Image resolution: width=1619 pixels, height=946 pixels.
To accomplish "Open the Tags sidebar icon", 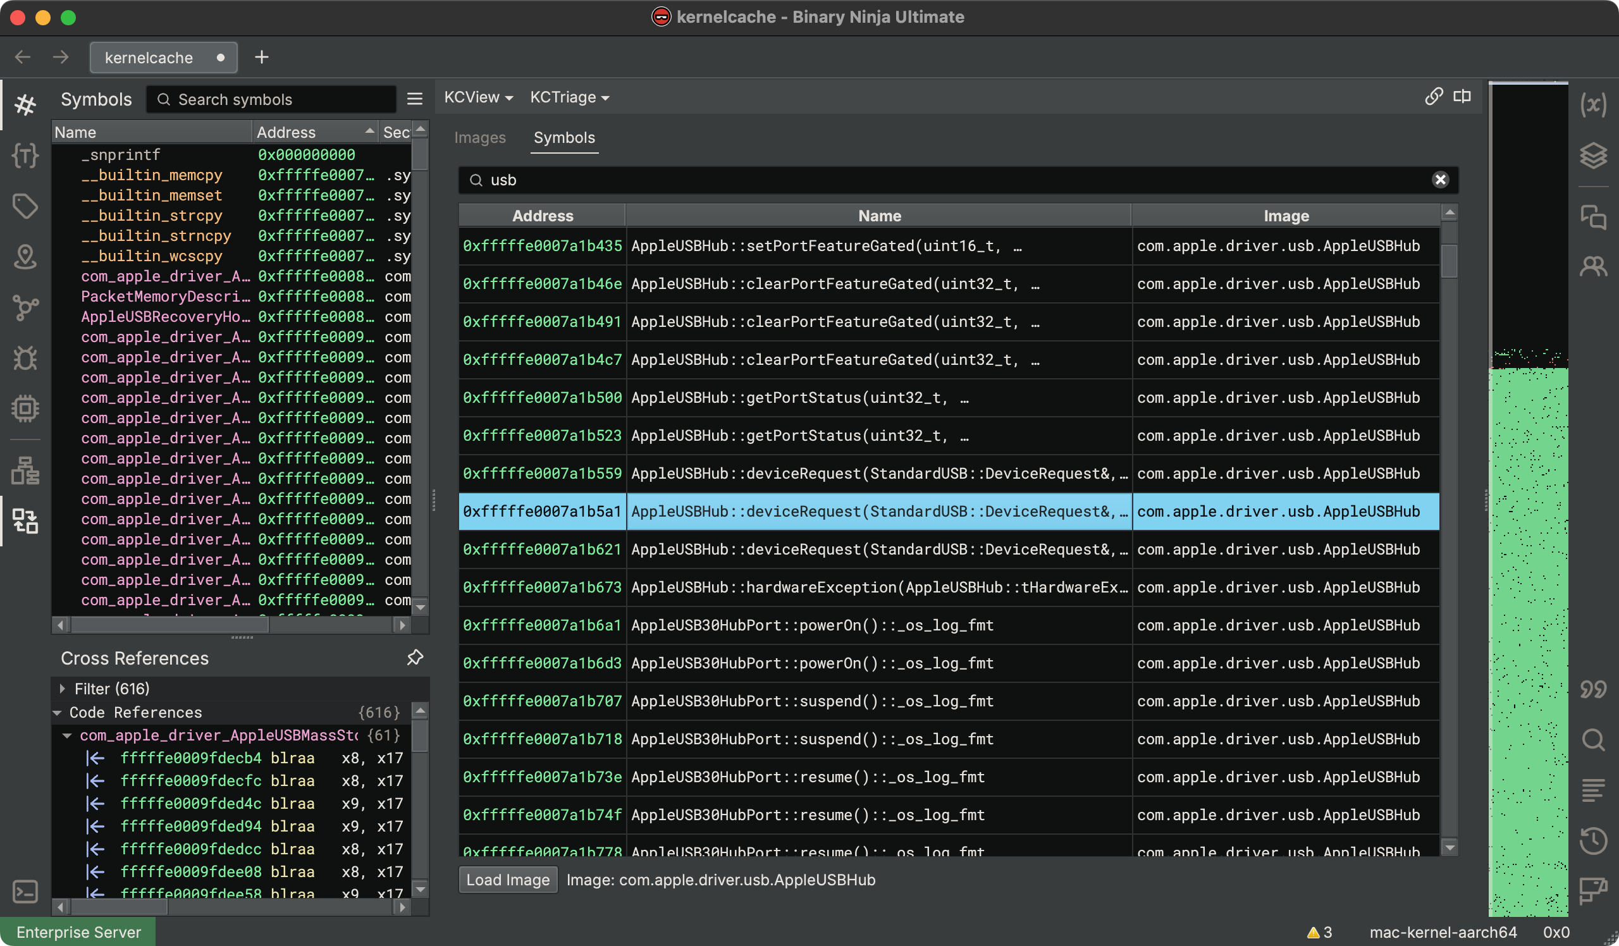I will [25, 206].
